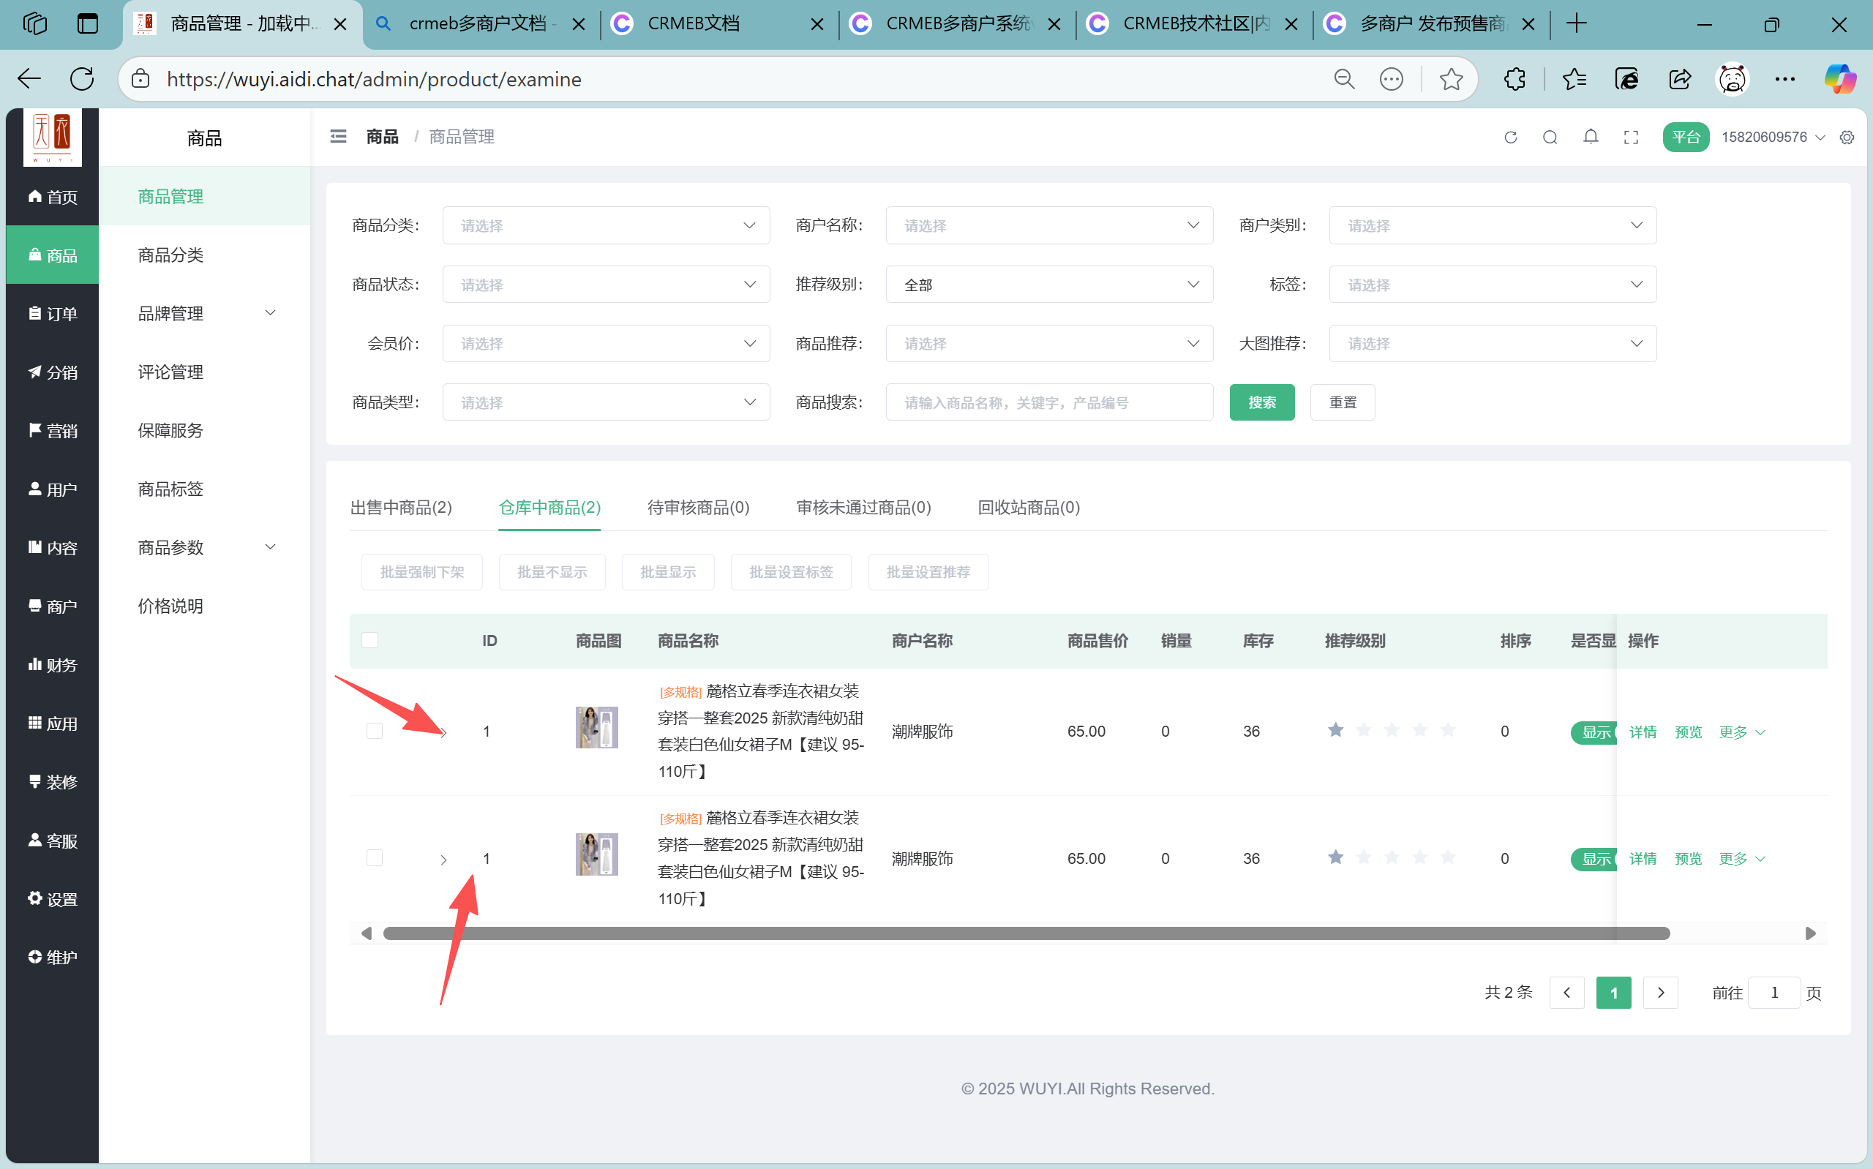Reload the page using the browser refresh icon
Screen dimensions: 1873x1169
[82, 79]
